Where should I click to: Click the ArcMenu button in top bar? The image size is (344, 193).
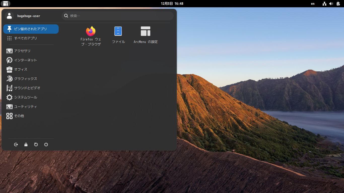pos(6,4)
